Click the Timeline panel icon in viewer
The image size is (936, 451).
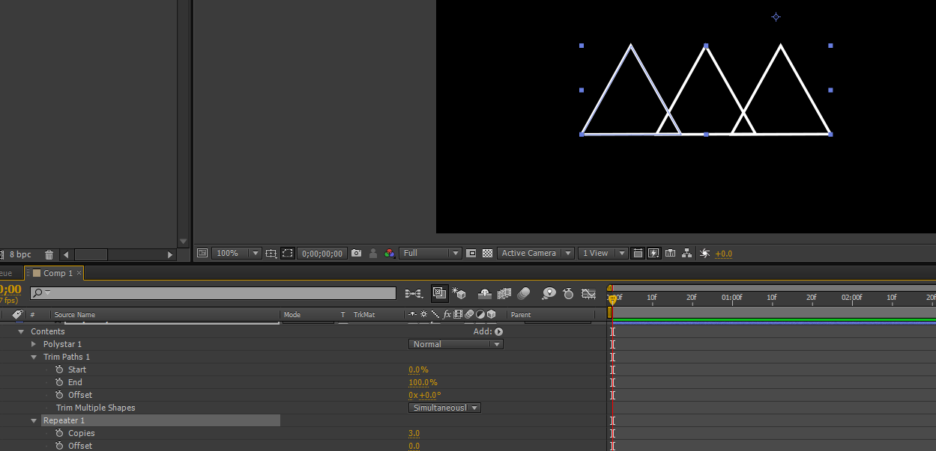point(671,254)
